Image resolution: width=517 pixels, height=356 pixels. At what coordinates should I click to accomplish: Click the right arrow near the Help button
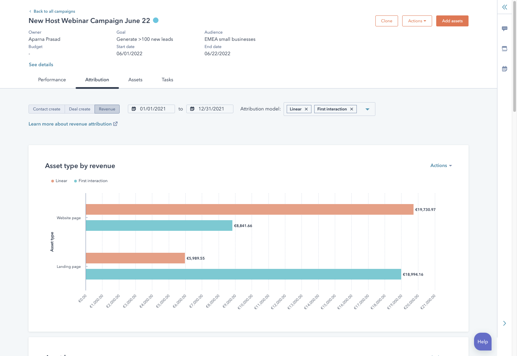(504, 323)
